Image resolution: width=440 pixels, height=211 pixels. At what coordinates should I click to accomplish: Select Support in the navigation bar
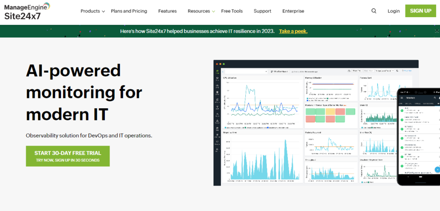(x=263, y=11)
